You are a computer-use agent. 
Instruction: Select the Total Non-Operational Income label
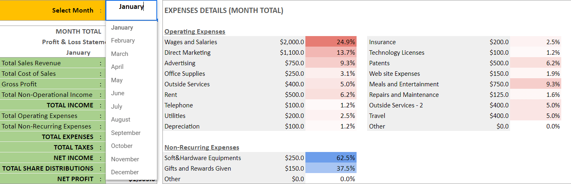[47, 95]
